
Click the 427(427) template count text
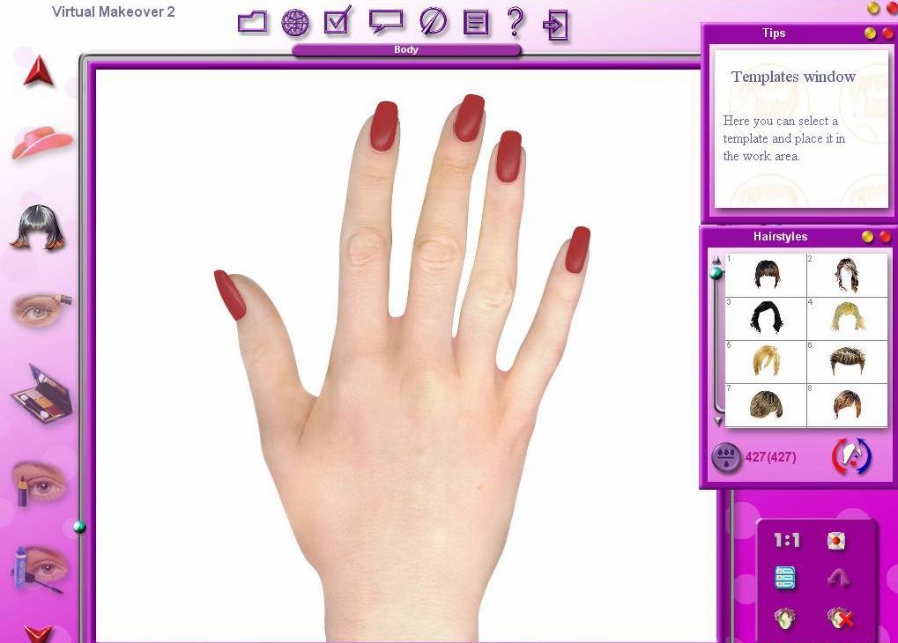pos(770,457)
